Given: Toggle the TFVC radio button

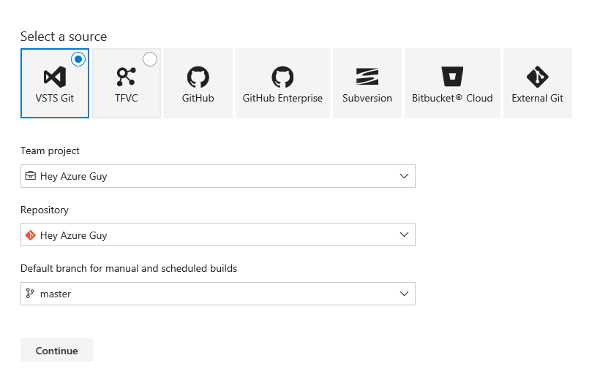Looking at the screenshot, I should tap(150, 59).
